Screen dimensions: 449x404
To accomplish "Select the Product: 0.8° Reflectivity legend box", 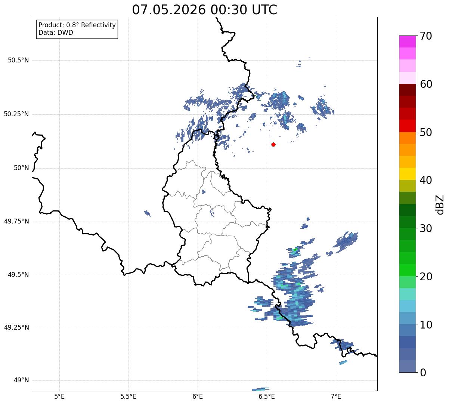I will point(77,29).
